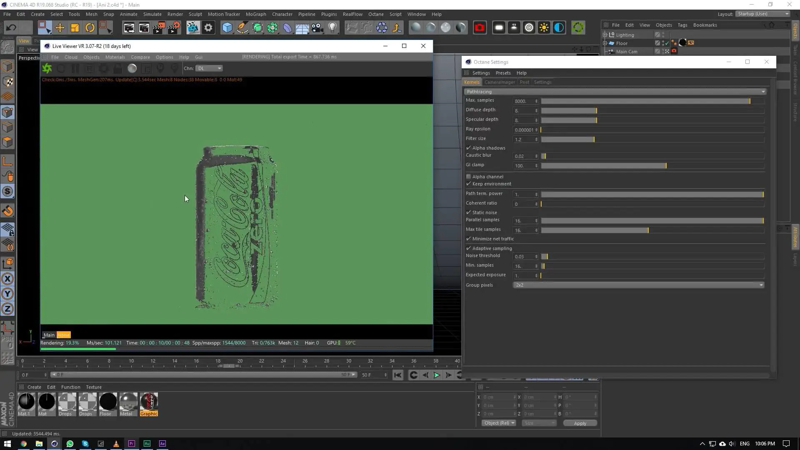
Task: Toggle visibility dots for Main Cam
Action: 663,51
